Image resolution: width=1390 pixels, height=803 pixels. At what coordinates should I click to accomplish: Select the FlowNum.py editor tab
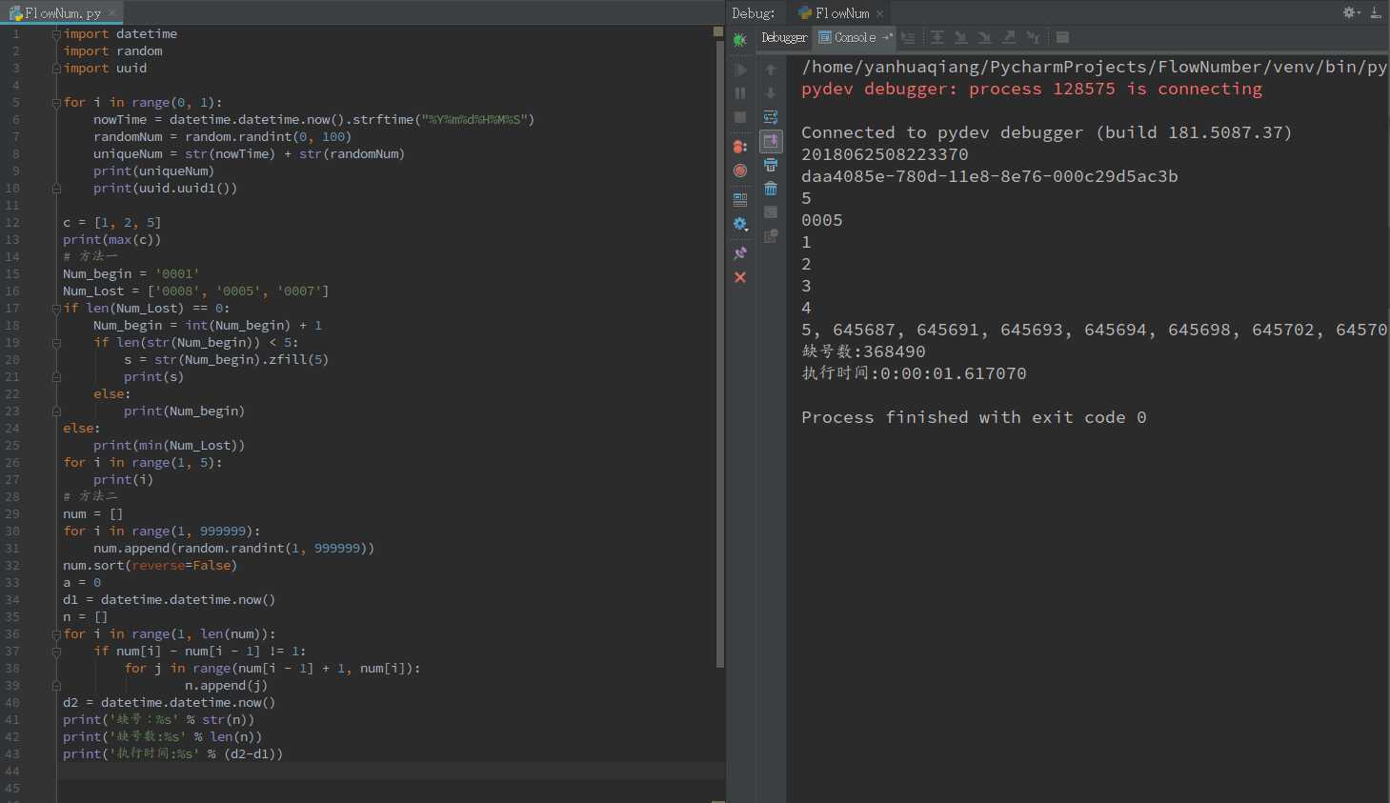click(x=61, y=12)
